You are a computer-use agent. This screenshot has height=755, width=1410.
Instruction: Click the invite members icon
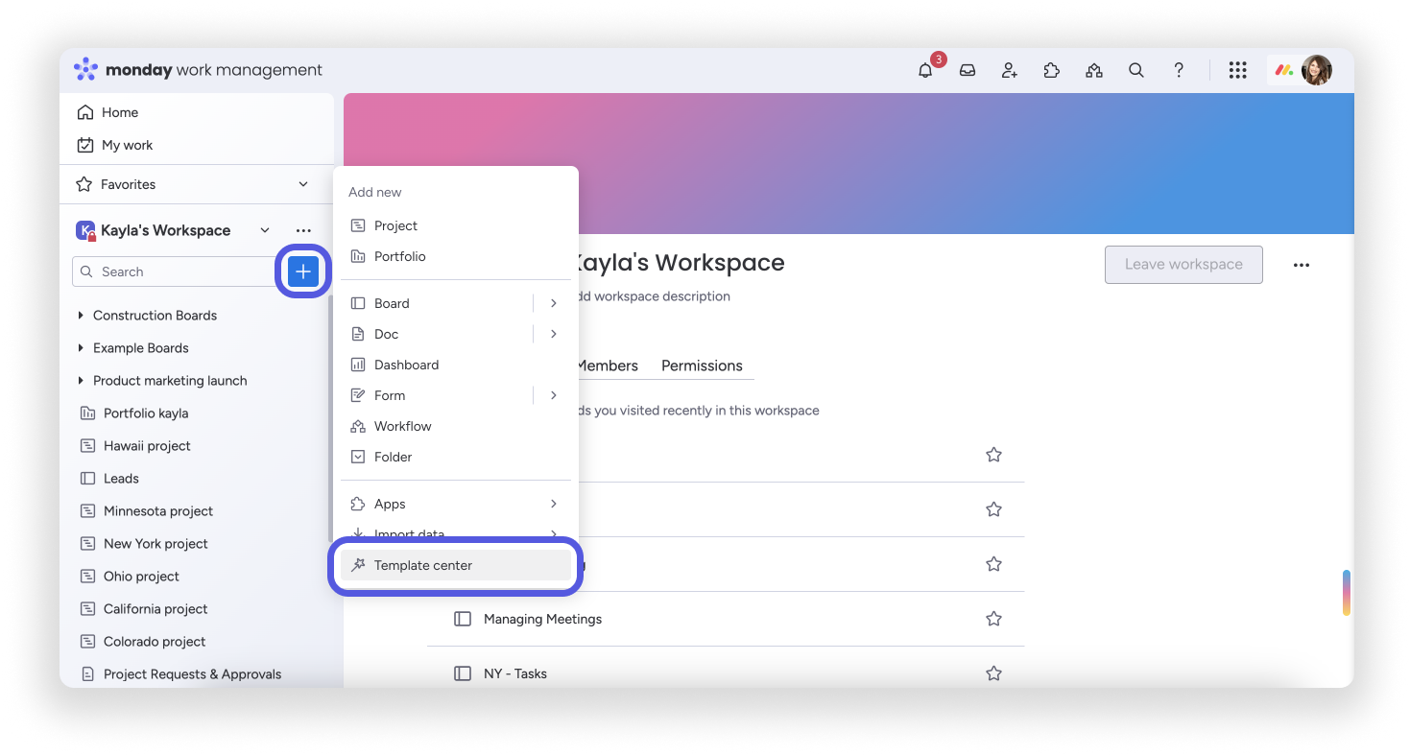click(1010, 70)
